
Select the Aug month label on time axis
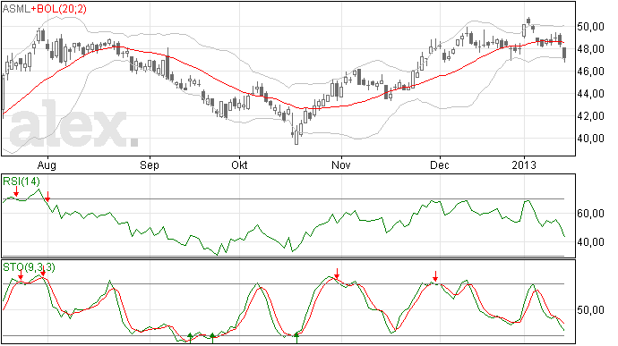pyautogui.click(x=47, y=165)
